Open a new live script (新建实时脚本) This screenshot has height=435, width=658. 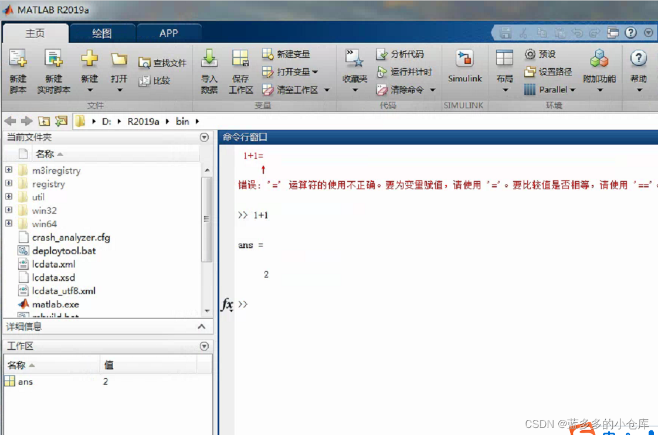pos(53,70)
